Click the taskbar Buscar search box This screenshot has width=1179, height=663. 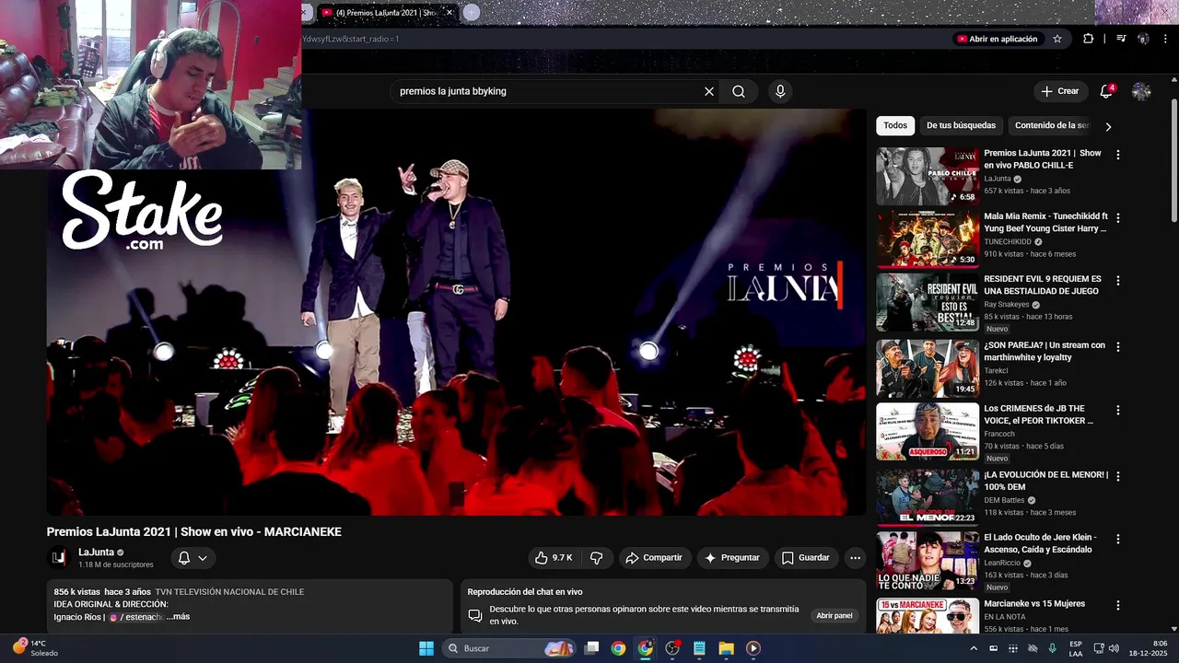tap(509, 648)
